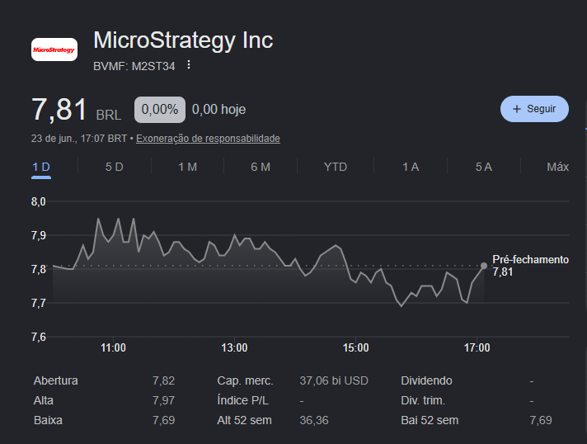Click the Abertura value 7,82
The image size is (587, 444).
click(x=163, y=380)
